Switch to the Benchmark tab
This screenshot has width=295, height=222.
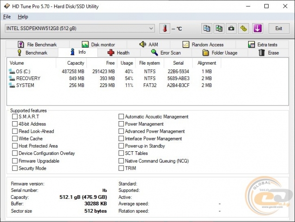pyautogui.click(x=32, y=53)
